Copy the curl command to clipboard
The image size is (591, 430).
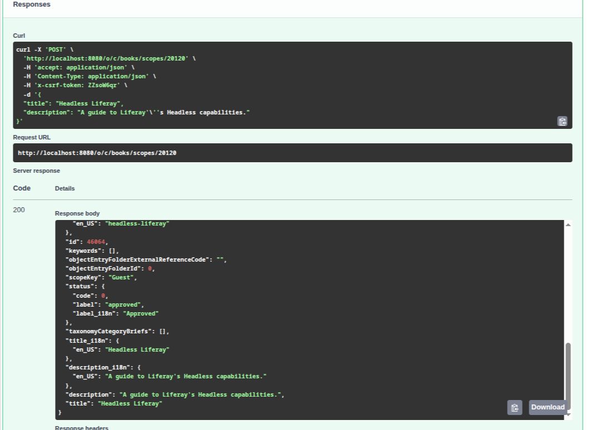click(x=562, y=121)
